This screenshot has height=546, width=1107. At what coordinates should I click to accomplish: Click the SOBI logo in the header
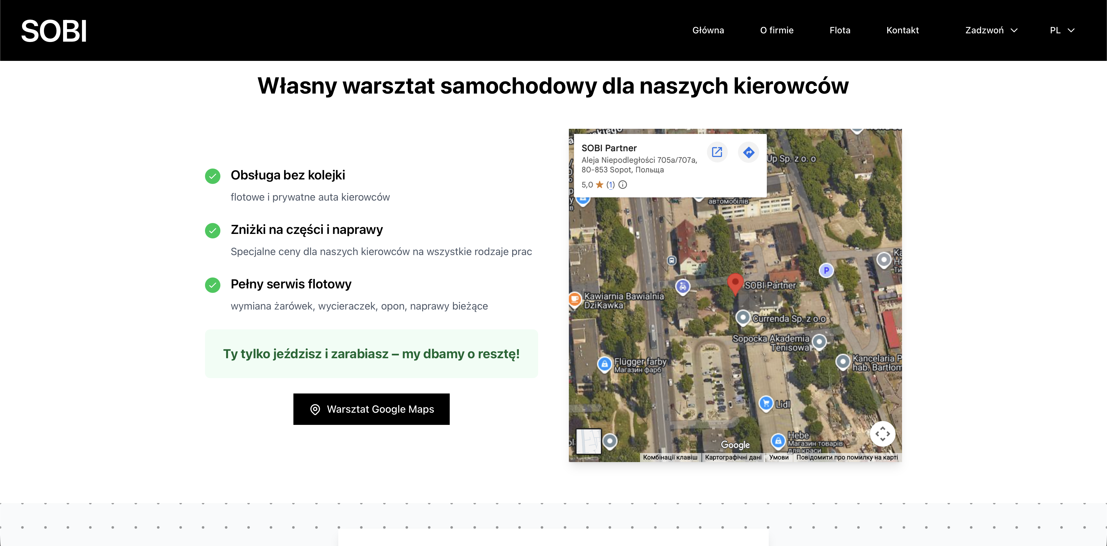click(x=54, y=31)
